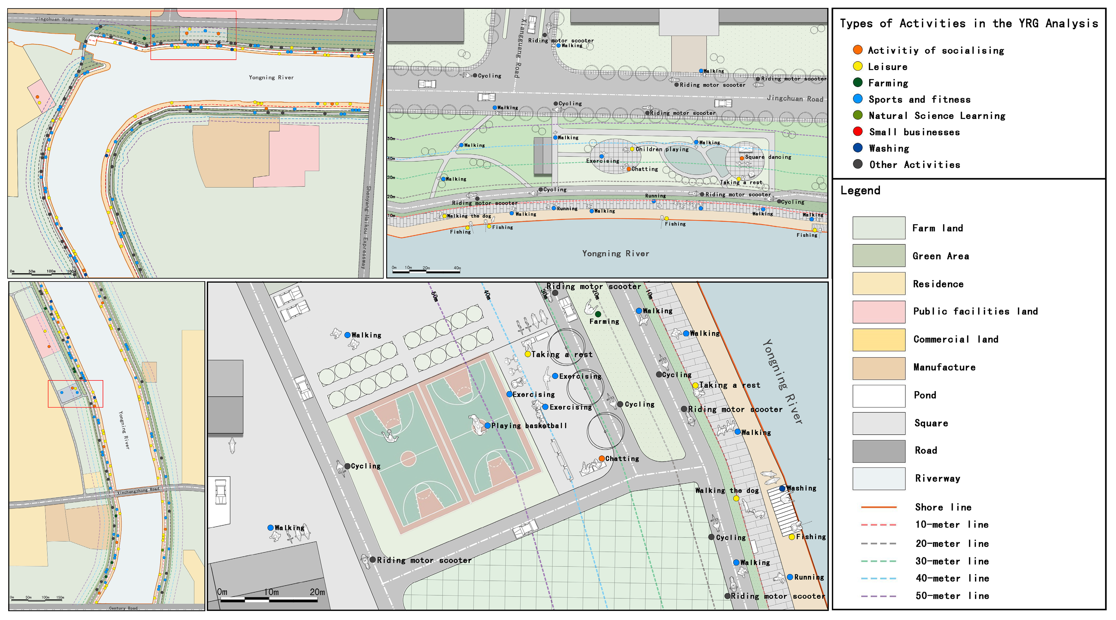Click the Yongning River label in top-left map
Screen dimensions: 1116x620
pyautogui.click(x=271, y=78)
